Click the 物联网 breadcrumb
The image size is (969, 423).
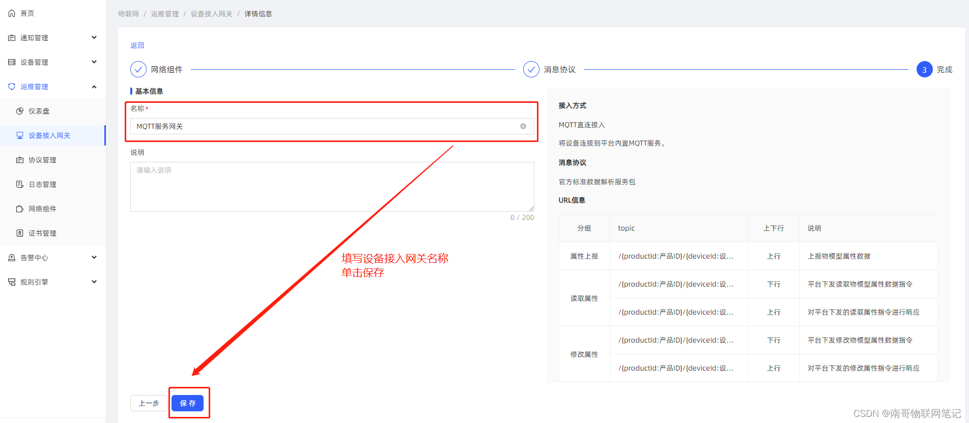[x=128, y=14]
